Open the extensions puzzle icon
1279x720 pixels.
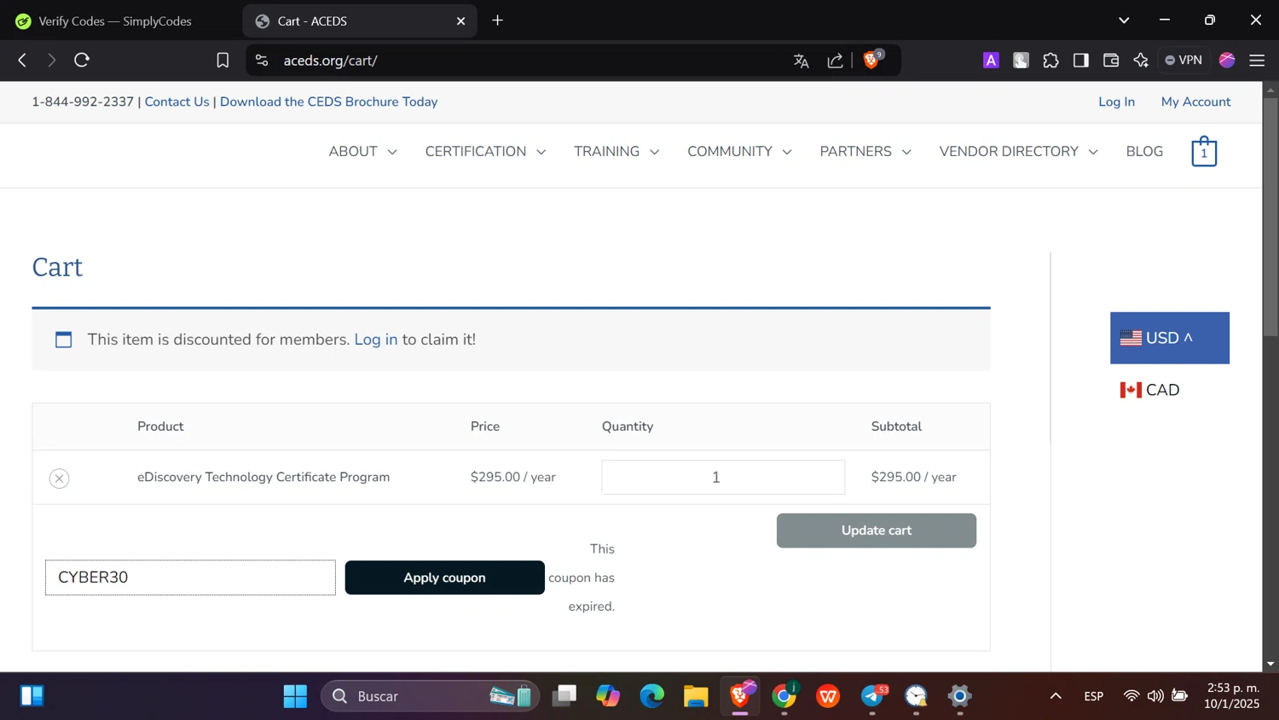(x=1050, y=60)
